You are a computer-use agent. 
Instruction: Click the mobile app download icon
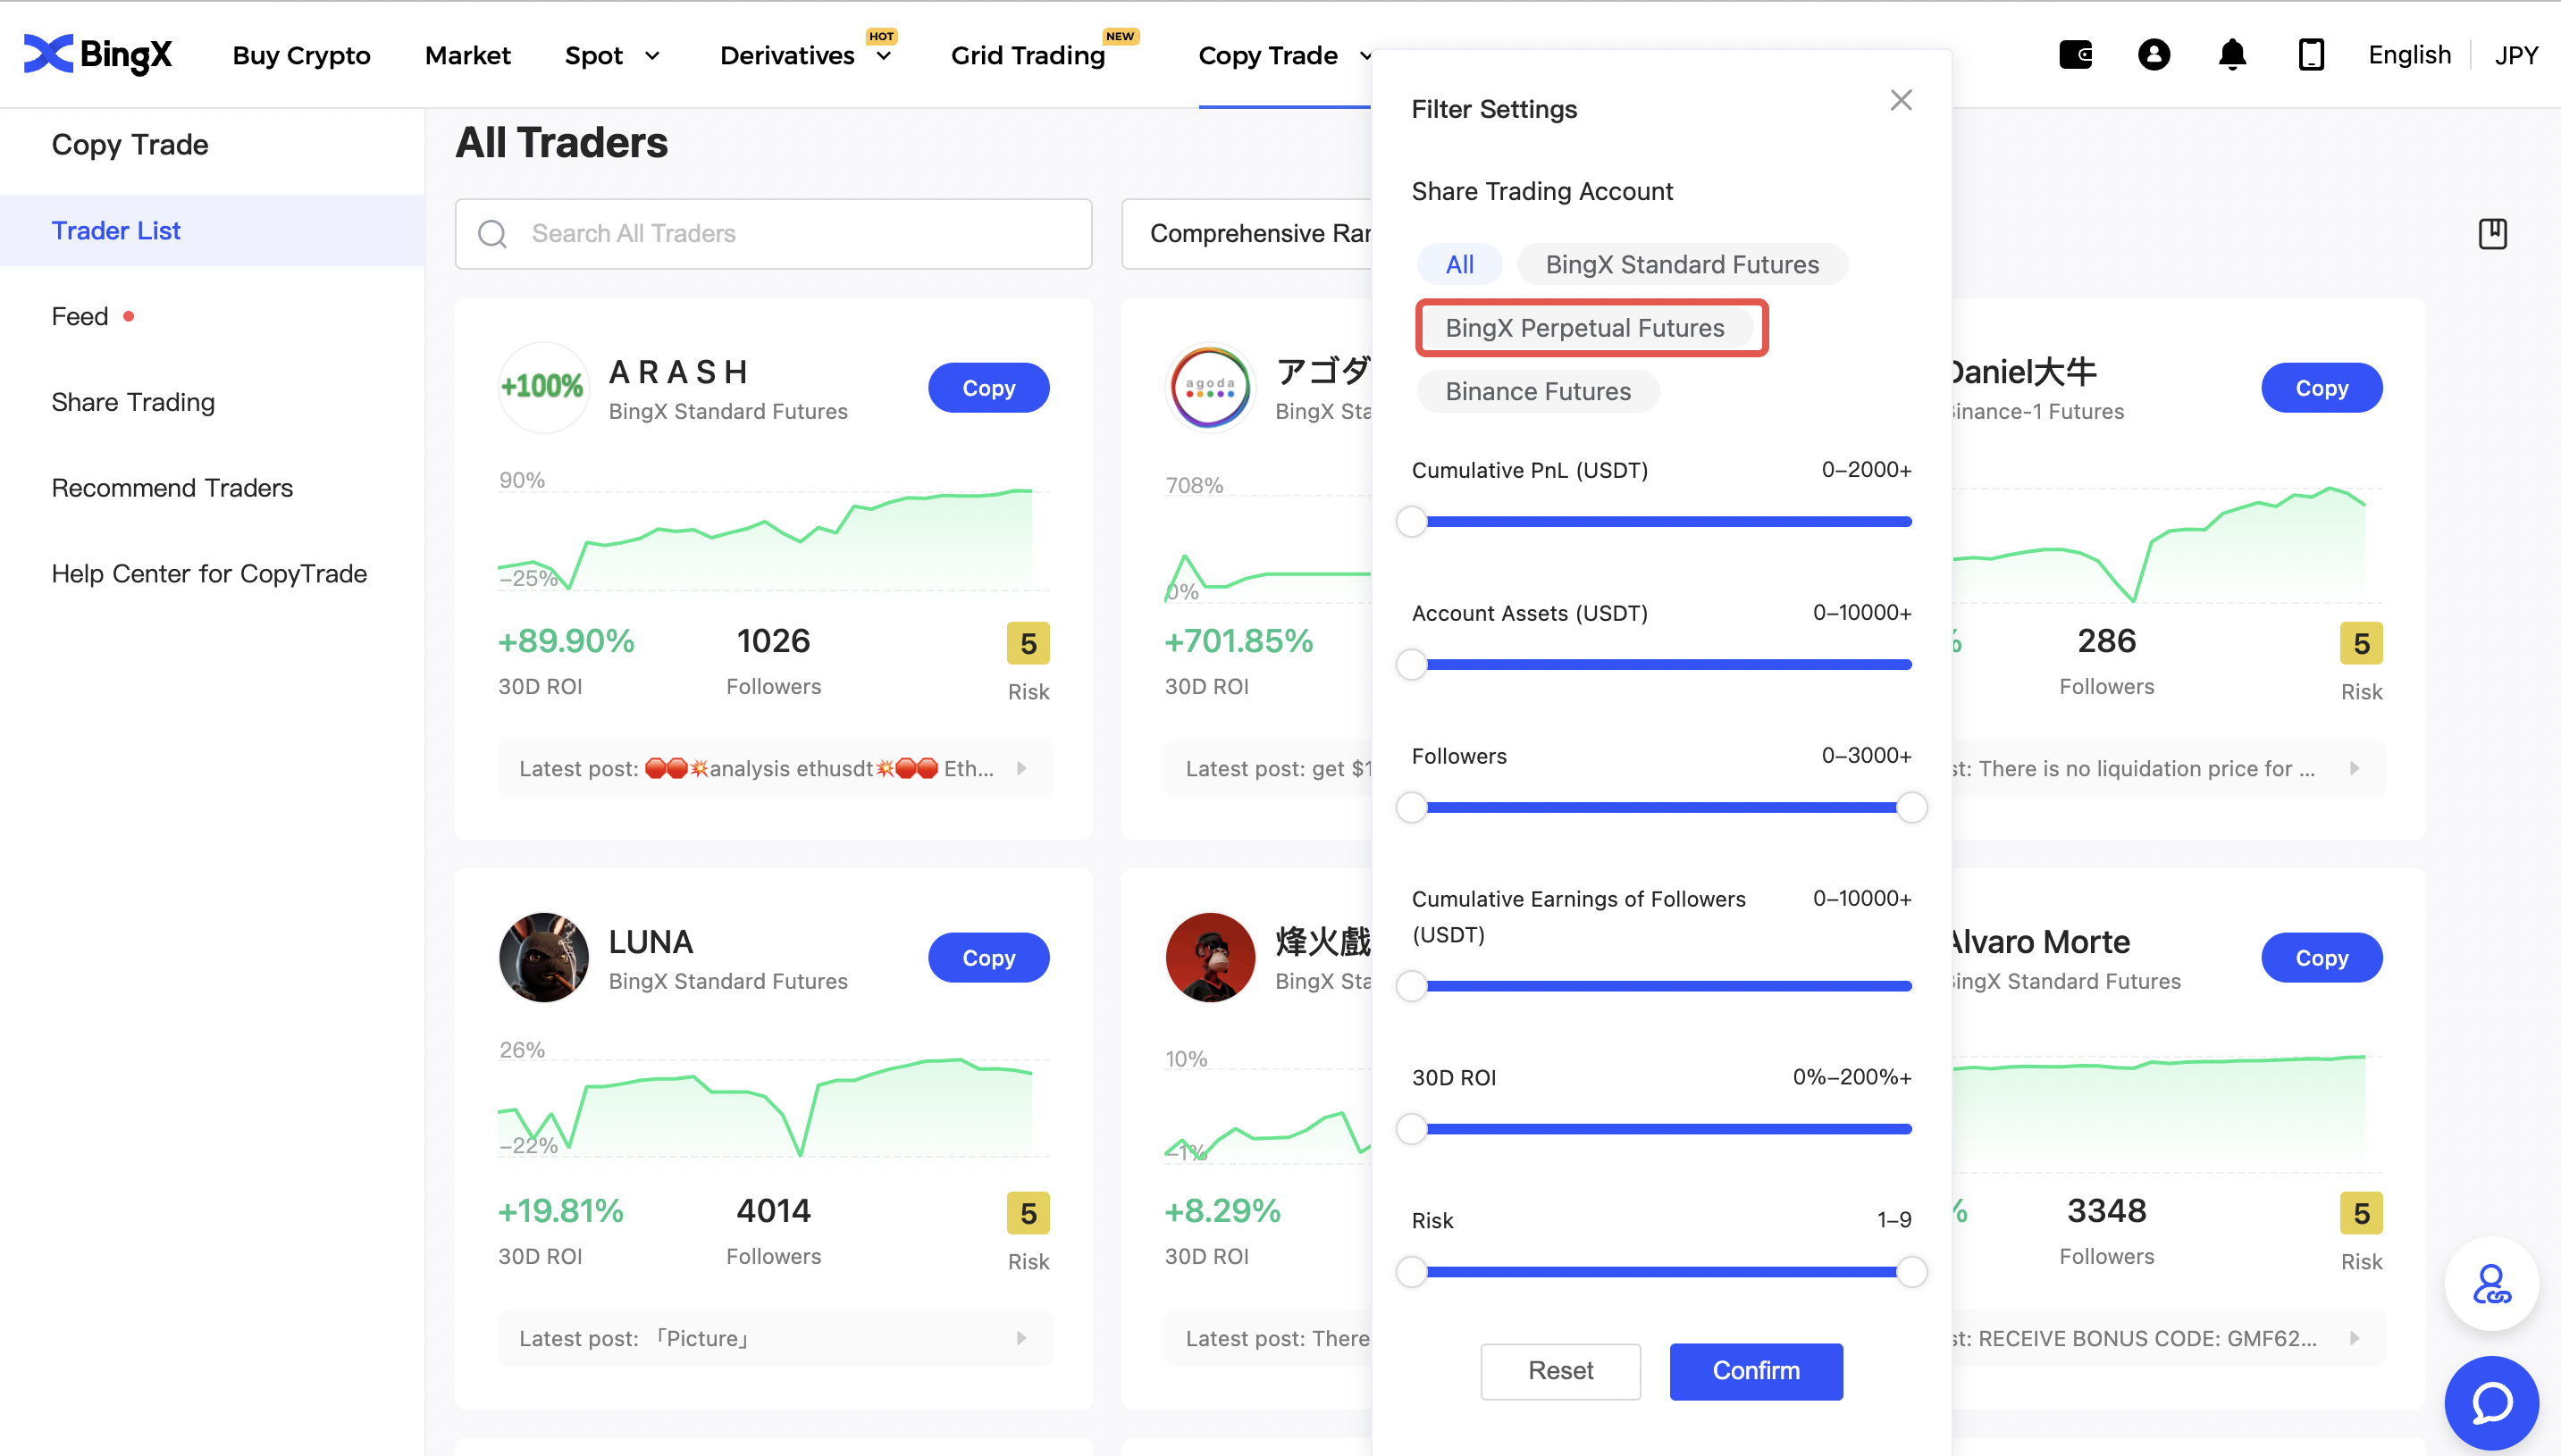click(2310, 55)
